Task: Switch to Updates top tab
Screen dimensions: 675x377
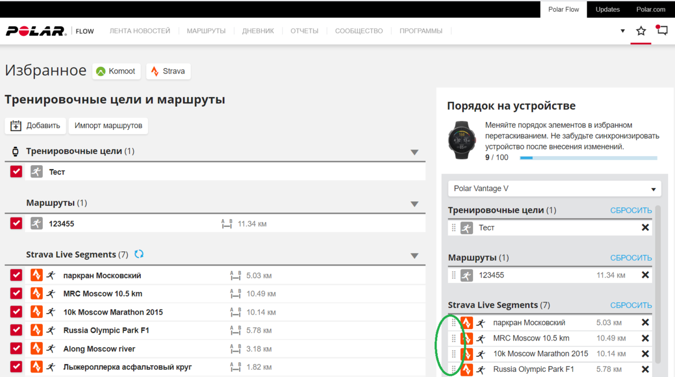Action: [607, 10]
